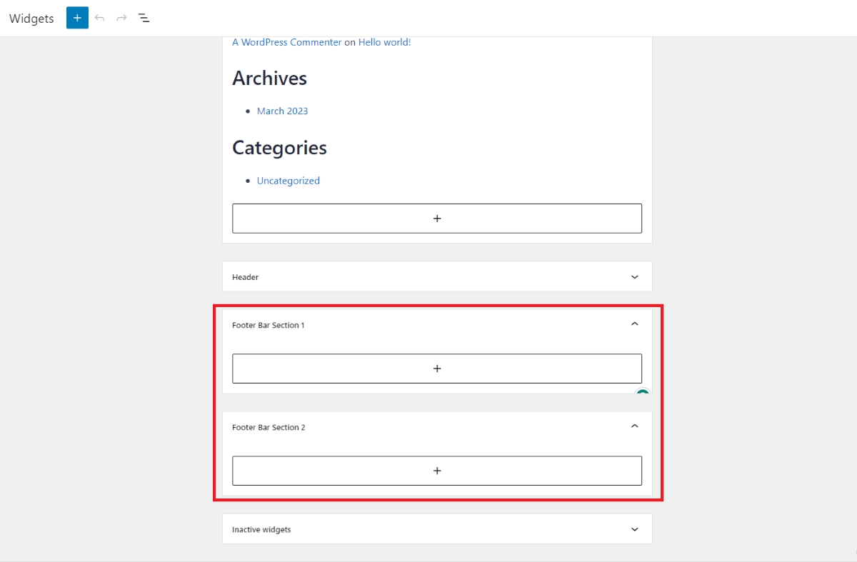The image size is (857, 562).
Task: Click the Undo arrow icon
Action: (99, 18)
